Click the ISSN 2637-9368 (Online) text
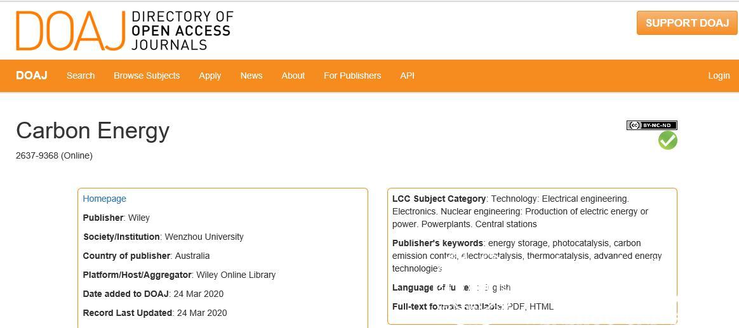 pyautogui.click(x=54, y=155)
